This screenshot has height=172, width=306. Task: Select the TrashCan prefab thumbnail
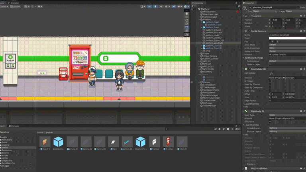pos(167,142)
